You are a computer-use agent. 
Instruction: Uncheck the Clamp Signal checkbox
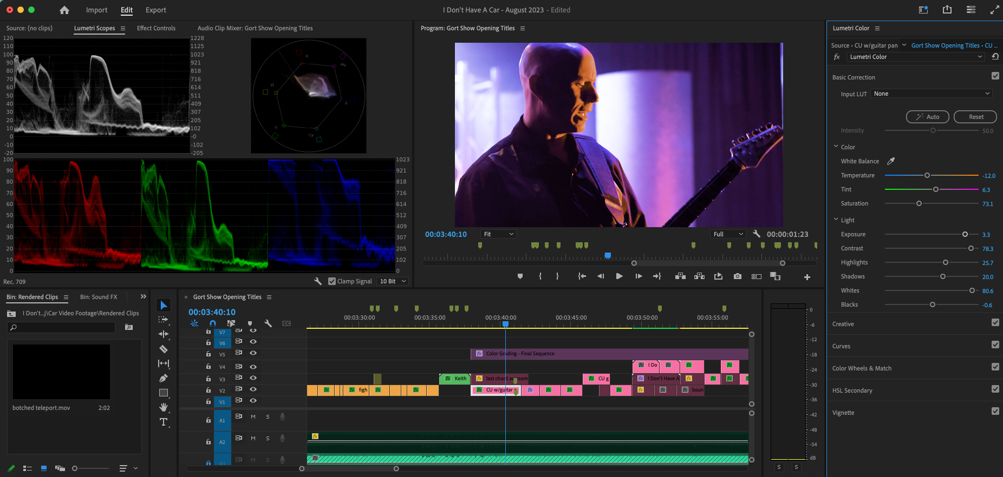[332, 281]
